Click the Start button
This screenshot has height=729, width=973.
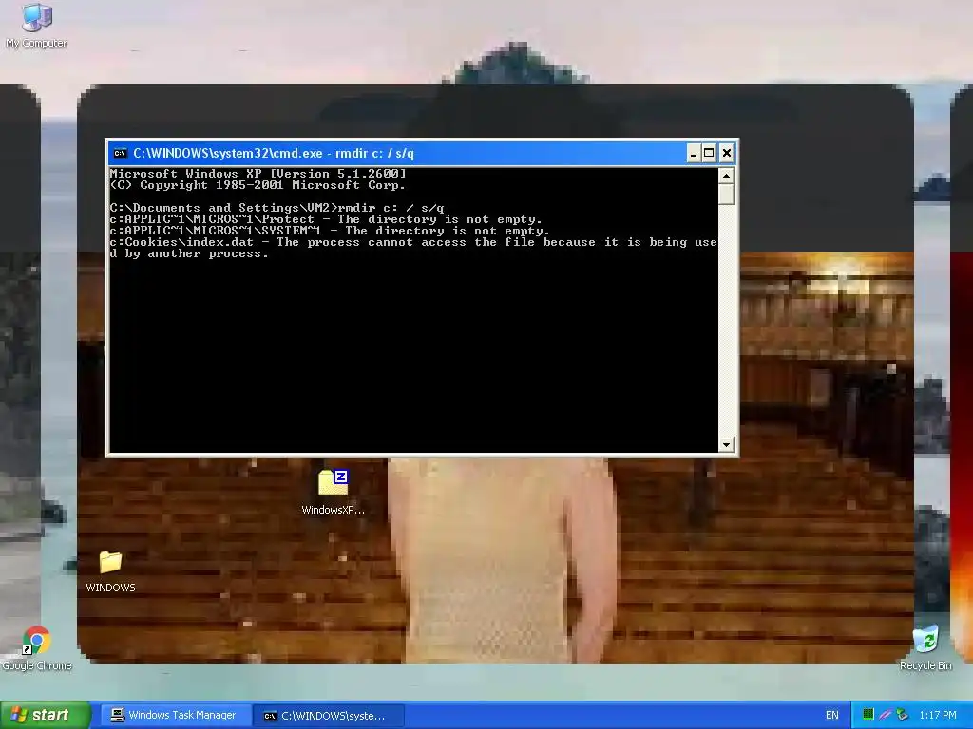pos(45,715)
